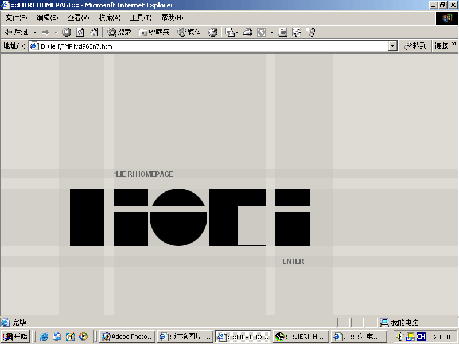Click the Print icon in toolbar
This screenshot has height=344, width=459.
click(248, 32)
